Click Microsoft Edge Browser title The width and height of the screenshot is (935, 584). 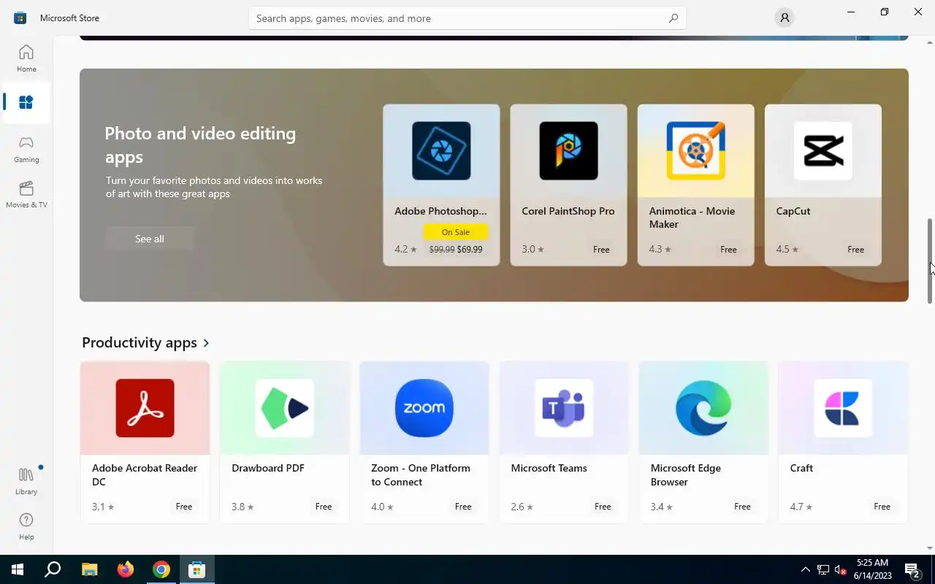(x=686, y=474)
